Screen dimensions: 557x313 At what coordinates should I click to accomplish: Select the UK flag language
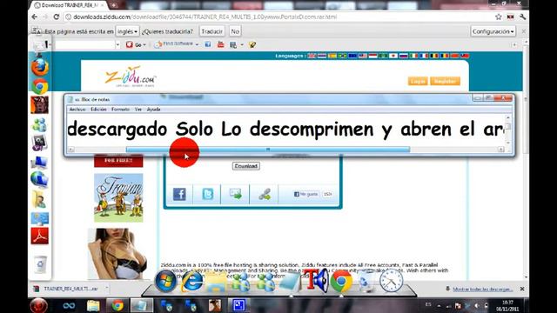312,56
